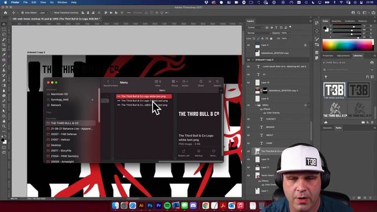The height and width of the screenshot is (212, 377).
Task: Click the align right edges icon
Action: pos(93,13)
